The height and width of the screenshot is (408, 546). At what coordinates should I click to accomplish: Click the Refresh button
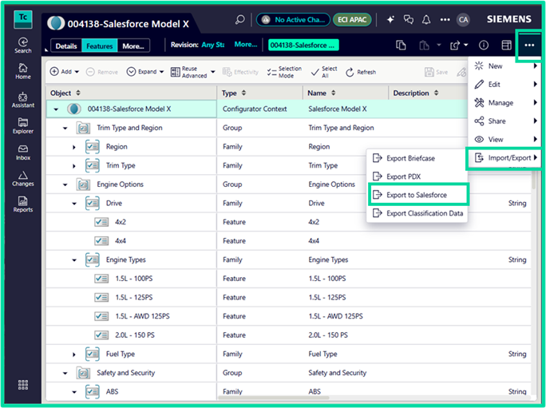[x=361, y=72]
